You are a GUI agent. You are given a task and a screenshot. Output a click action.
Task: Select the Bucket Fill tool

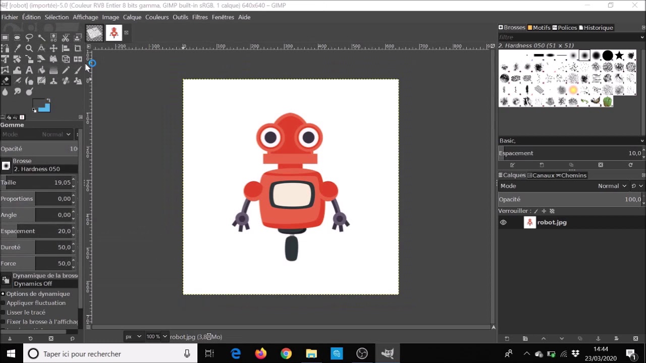[41, 70]
